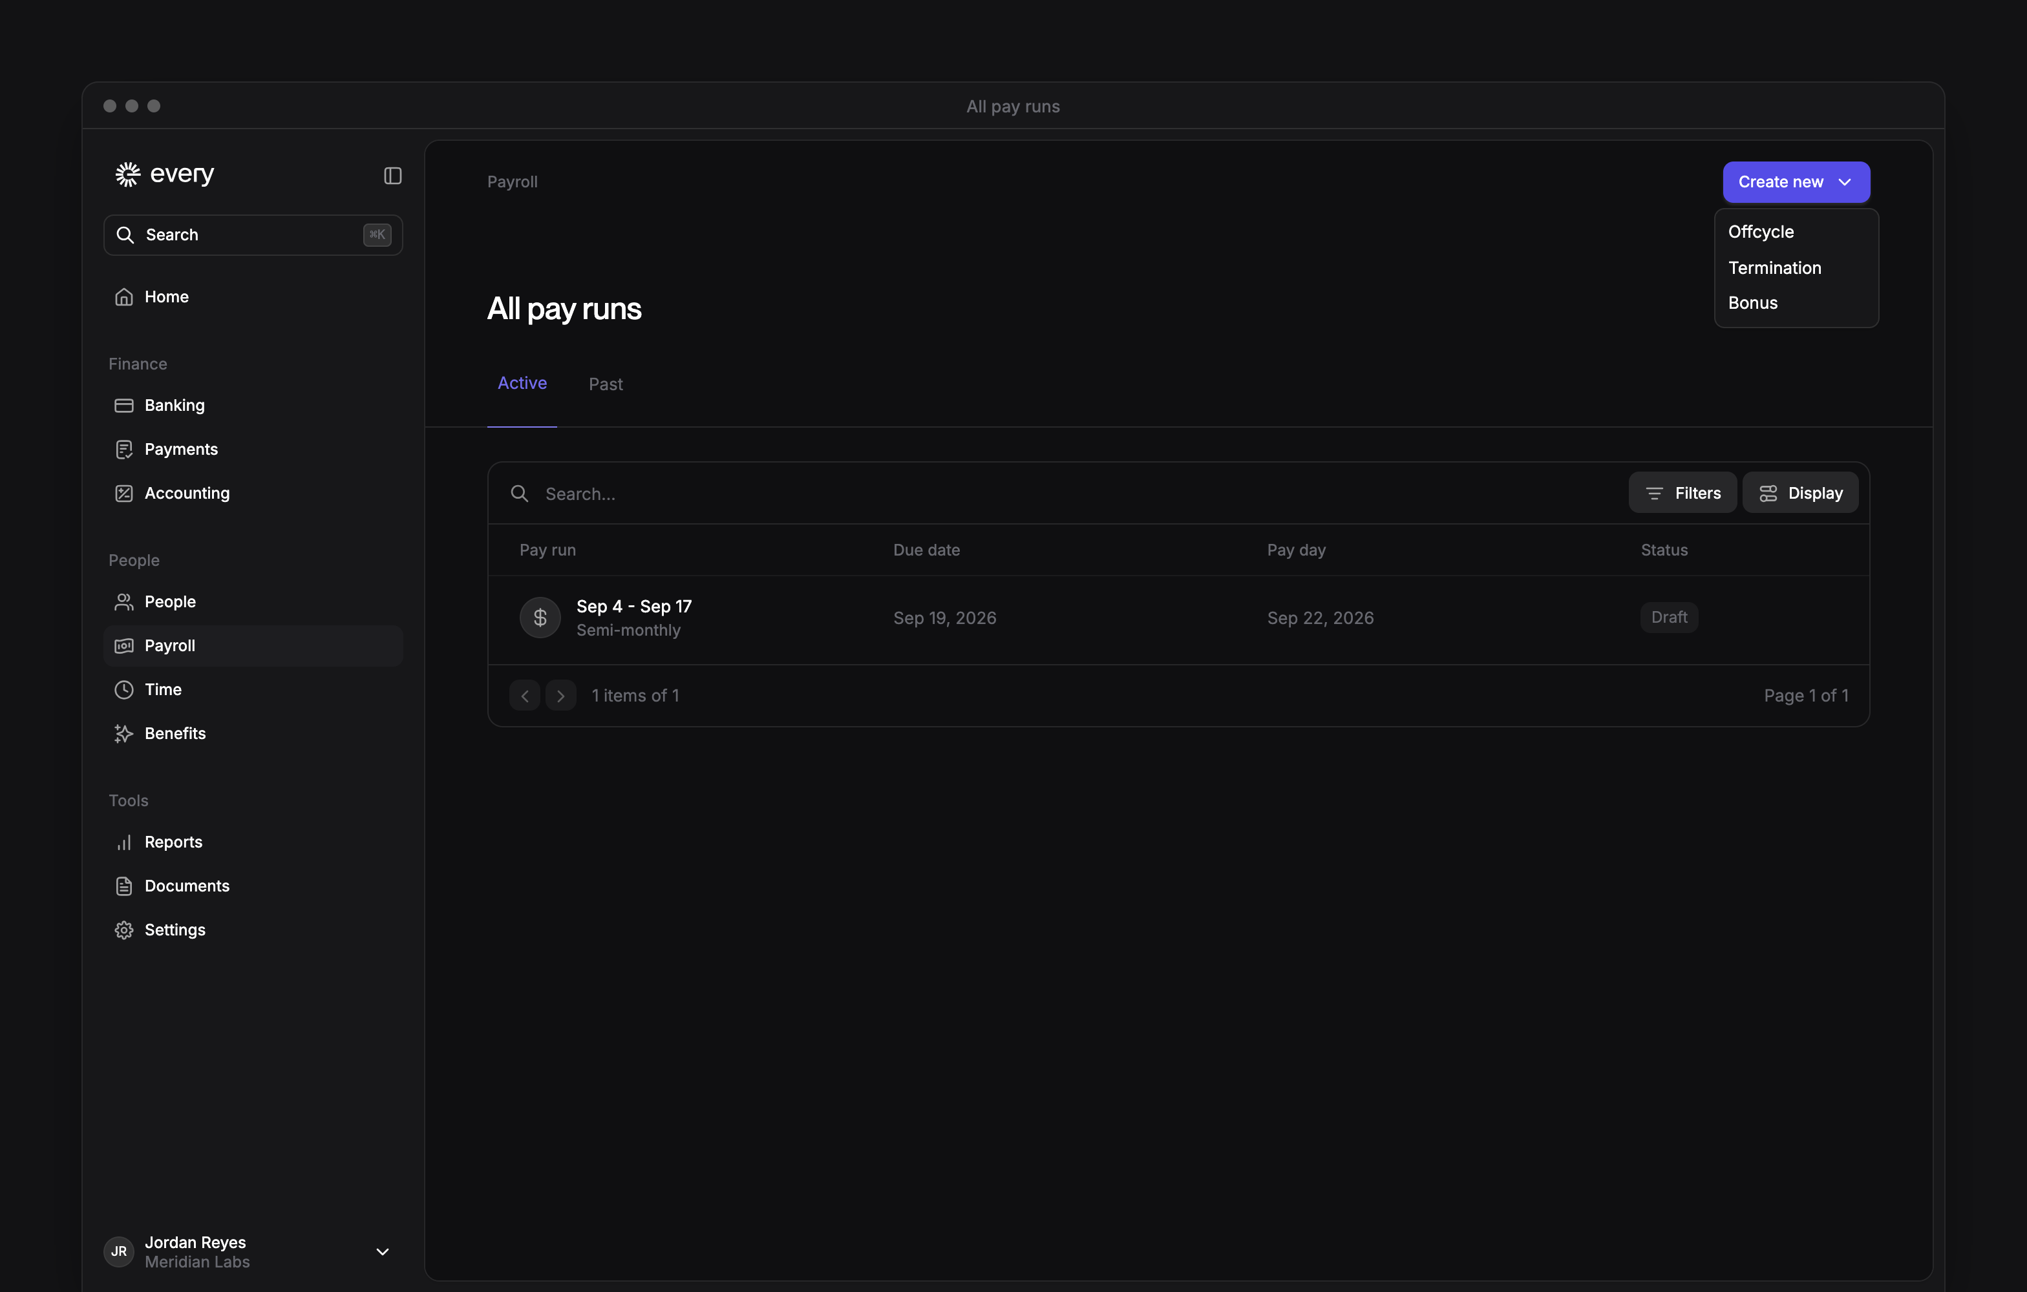The image size is (2027, 1292).
Task: Click the magnifier icon in table search
Action: pyautogui.click(x=520, y=494)
